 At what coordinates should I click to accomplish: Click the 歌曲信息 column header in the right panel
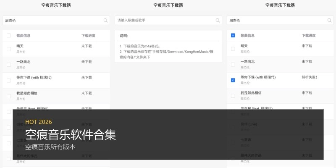tap(247, 35)
